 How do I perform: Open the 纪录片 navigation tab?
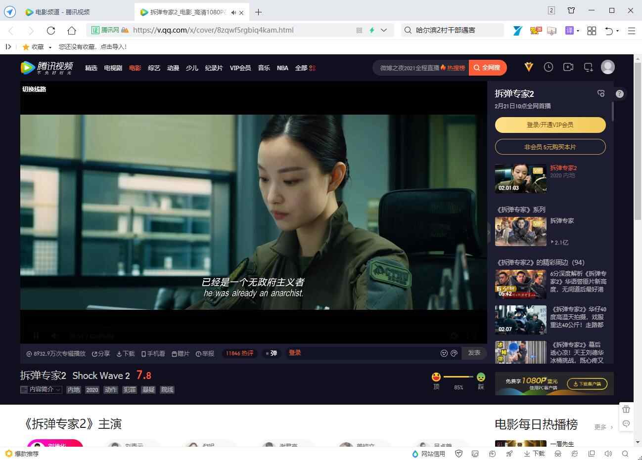(x=214, y=68)
